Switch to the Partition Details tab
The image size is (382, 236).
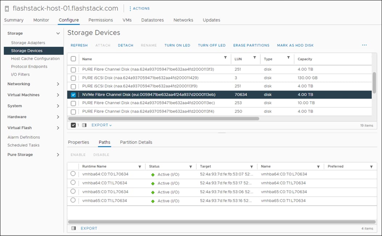click(136, 142)
